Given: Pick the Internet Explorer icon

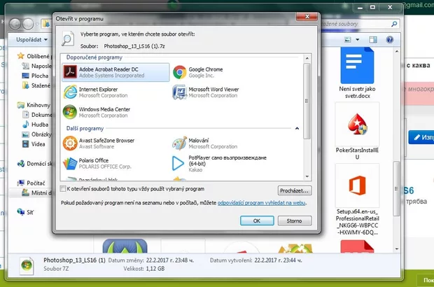Looking at the screenshot, I should (x=70, y=92).
